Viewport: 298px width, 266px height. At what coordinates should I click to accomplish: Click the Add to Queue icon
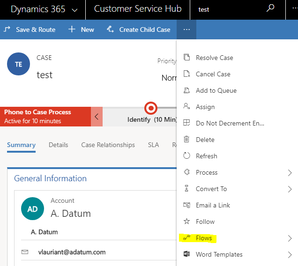186,90
